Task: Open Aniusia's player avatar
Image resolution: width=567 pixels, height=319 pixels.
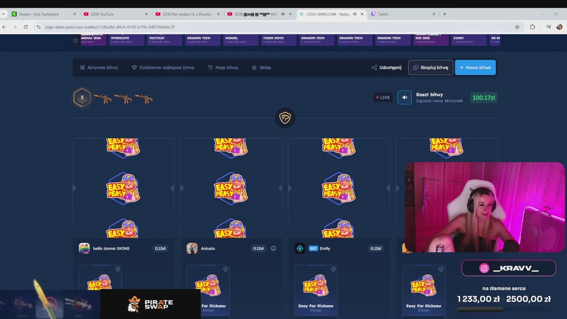Action: click(192, 249)
